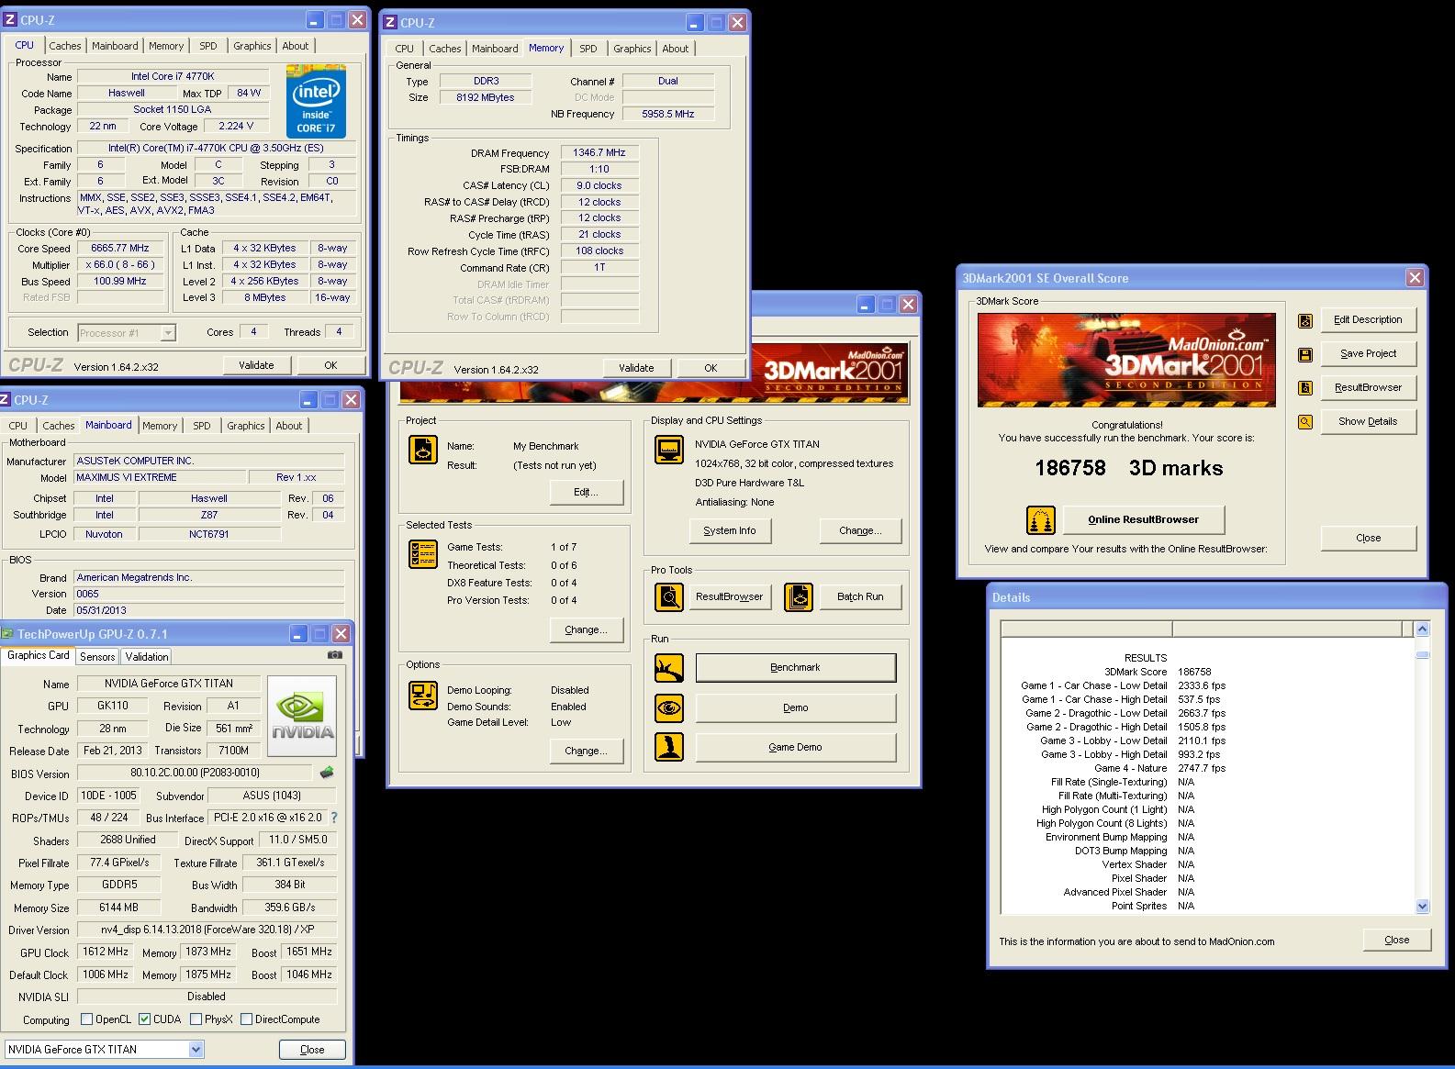This screenshot has width=1455, height=1069.
Task: Switch to the Caches tab in CPU-Z CPU window
Action: click(65, 46)
